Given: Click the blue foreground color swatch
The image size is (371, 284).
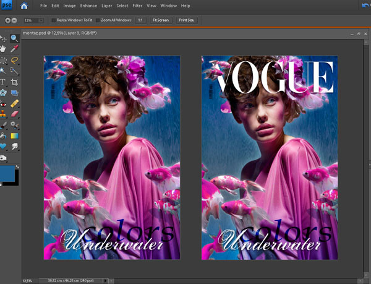Looking at the screenshot, I should [x=7, y=173].
